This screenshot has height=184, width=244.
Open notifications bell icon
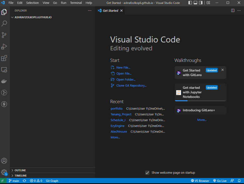tap(239, 181)
